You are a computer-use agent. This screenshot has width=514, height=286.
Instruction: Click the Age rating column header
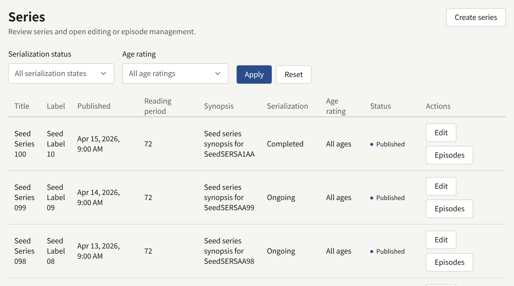[x=336, y=106]
